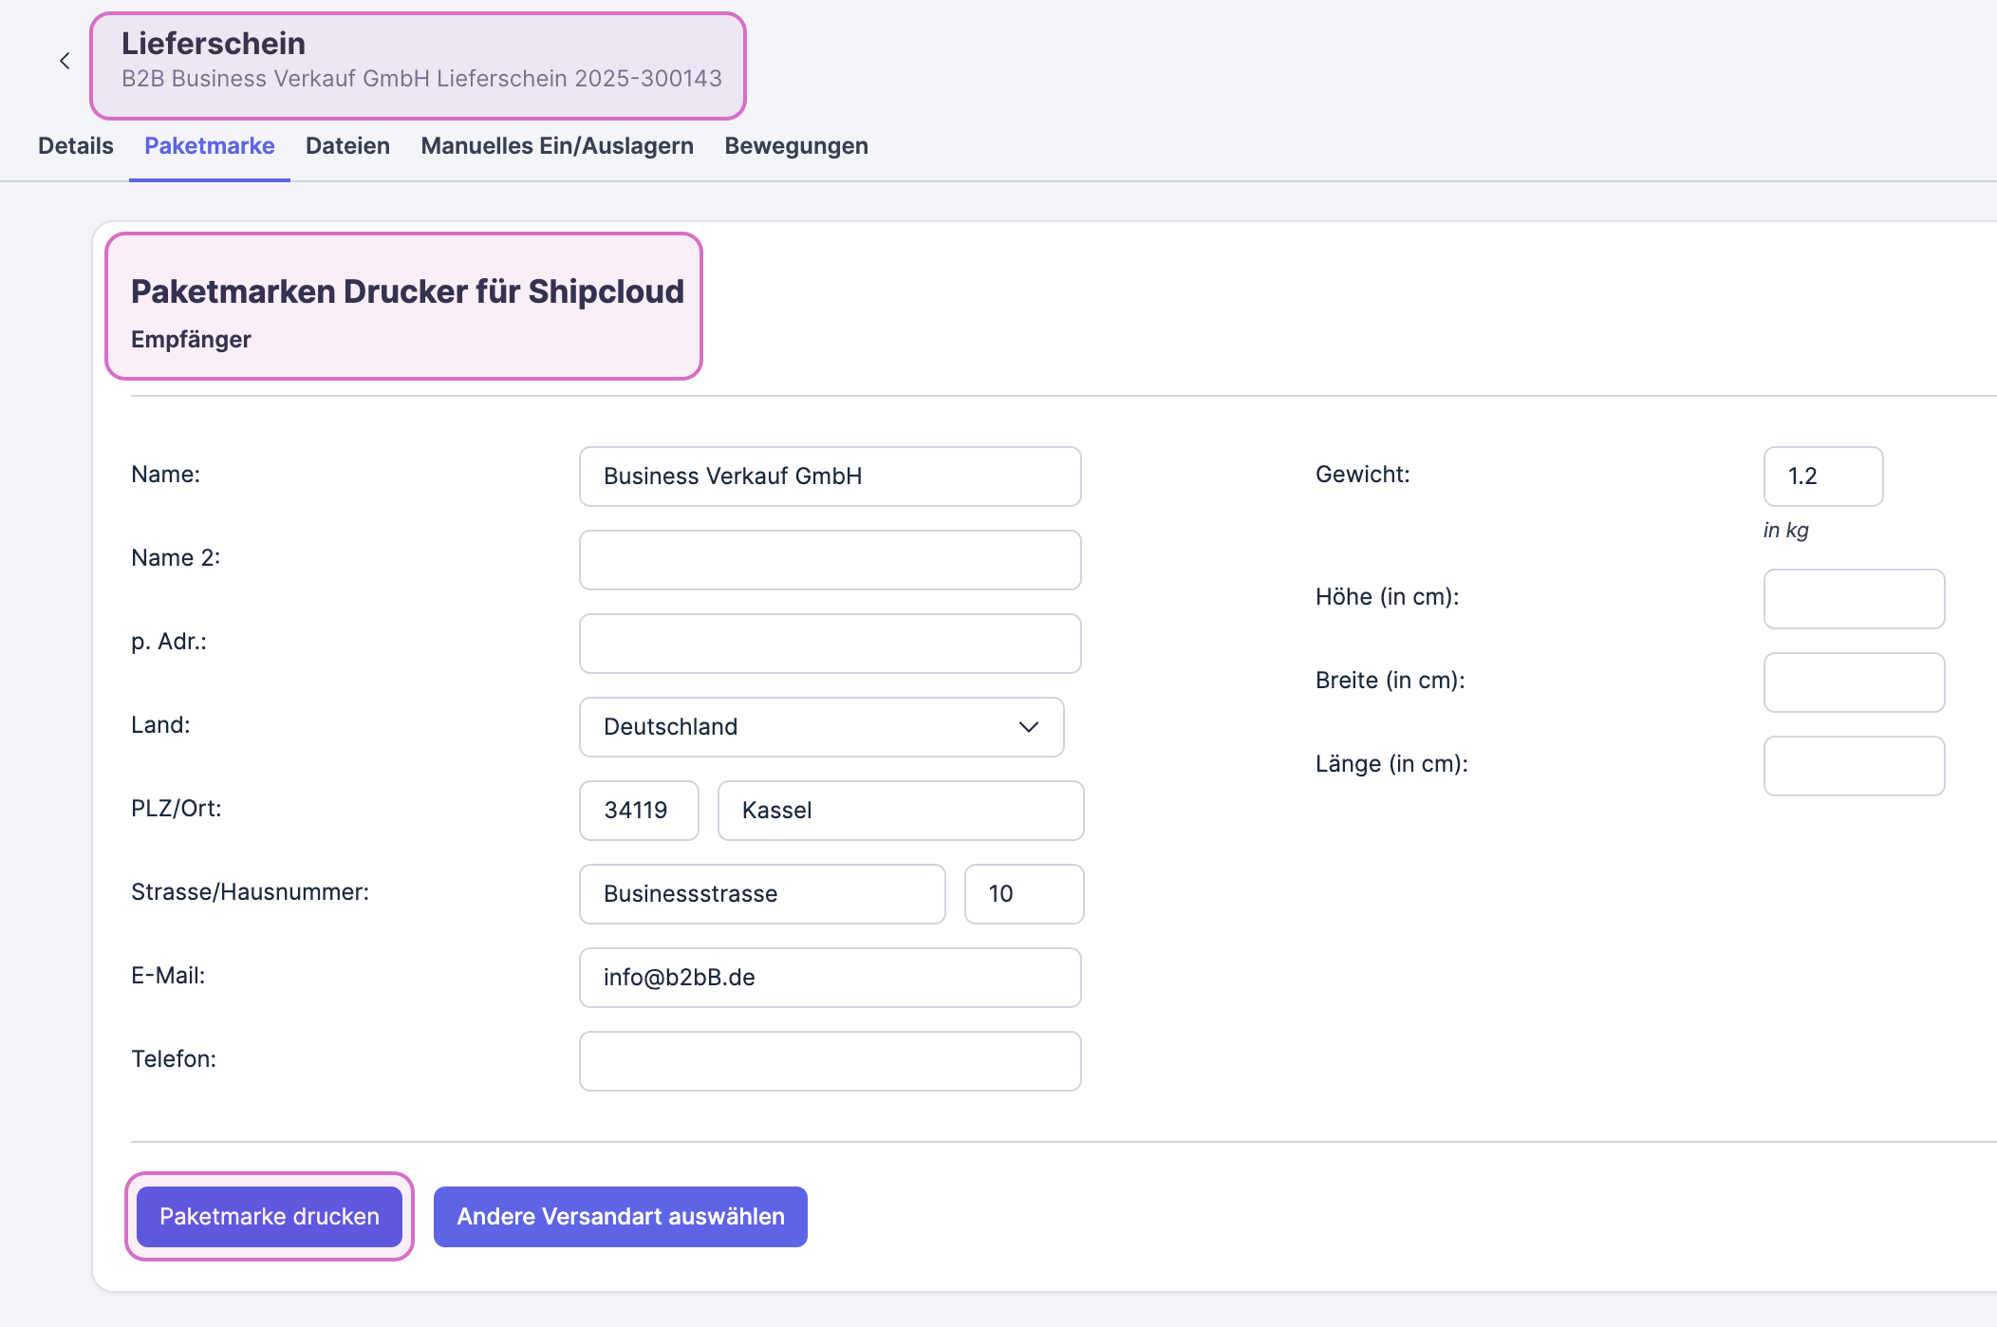Click Andere Versandart auswählen button
The image size is (1997, 1327).
coord(620,1217)
